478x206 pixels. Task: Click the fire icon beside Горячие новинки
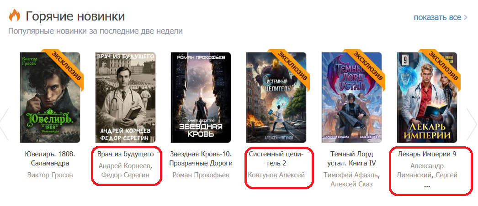pos(14,15)
